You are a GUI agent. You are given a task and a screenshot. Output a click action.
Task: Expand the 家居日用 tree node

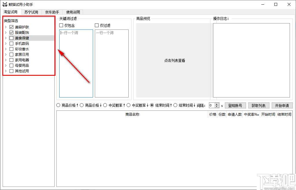(6, 54)
